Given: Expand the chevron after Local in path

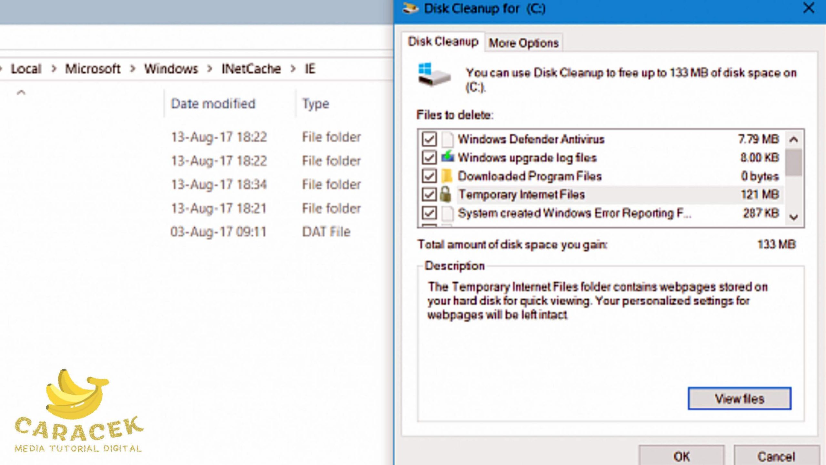Looking at the screenshot, I should 54,69.
